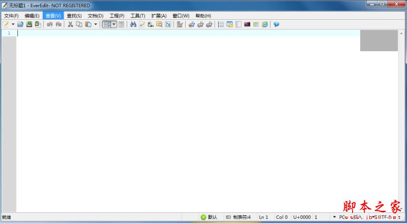This screenshot has height=223, width=407.
Task: Click the Cut scissors icon
Action: coord(70,24)
